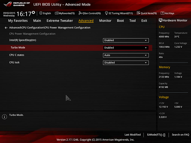Open the Intel SpeedStep Enabled dropdown
This screenshot has height=143, width=191.
[x=126, y=40]
